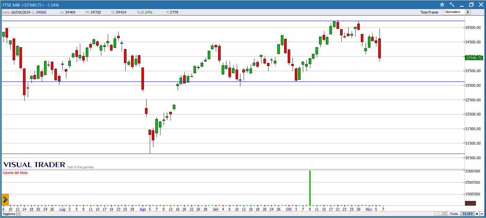
Task: Click the 30'500.00 price axis label
Action: click(x=474, y=158)
